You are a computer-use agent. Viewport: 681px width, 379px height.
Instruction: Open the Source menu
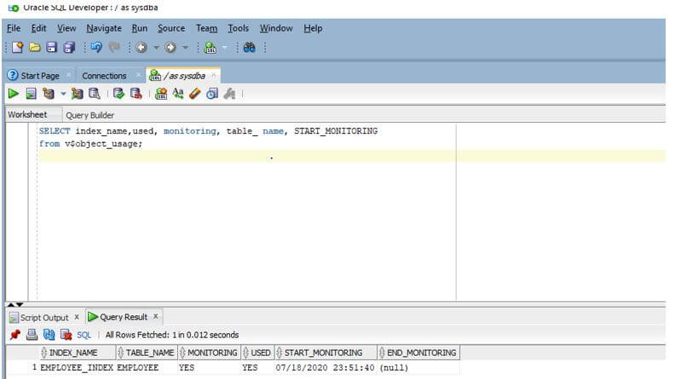click(x=171, y=28)
